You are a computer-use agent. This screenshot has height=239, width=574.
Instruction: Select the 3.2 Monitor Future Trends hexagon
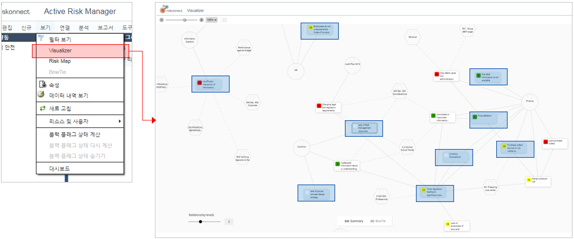pos(407,148)
